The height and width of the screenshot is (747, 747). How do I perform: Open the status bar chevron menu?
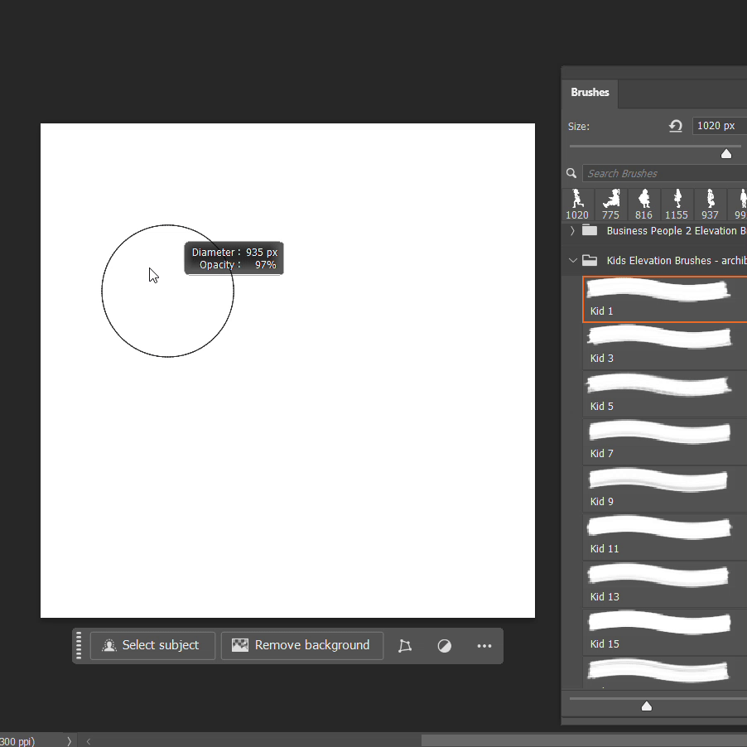point(69,741)
